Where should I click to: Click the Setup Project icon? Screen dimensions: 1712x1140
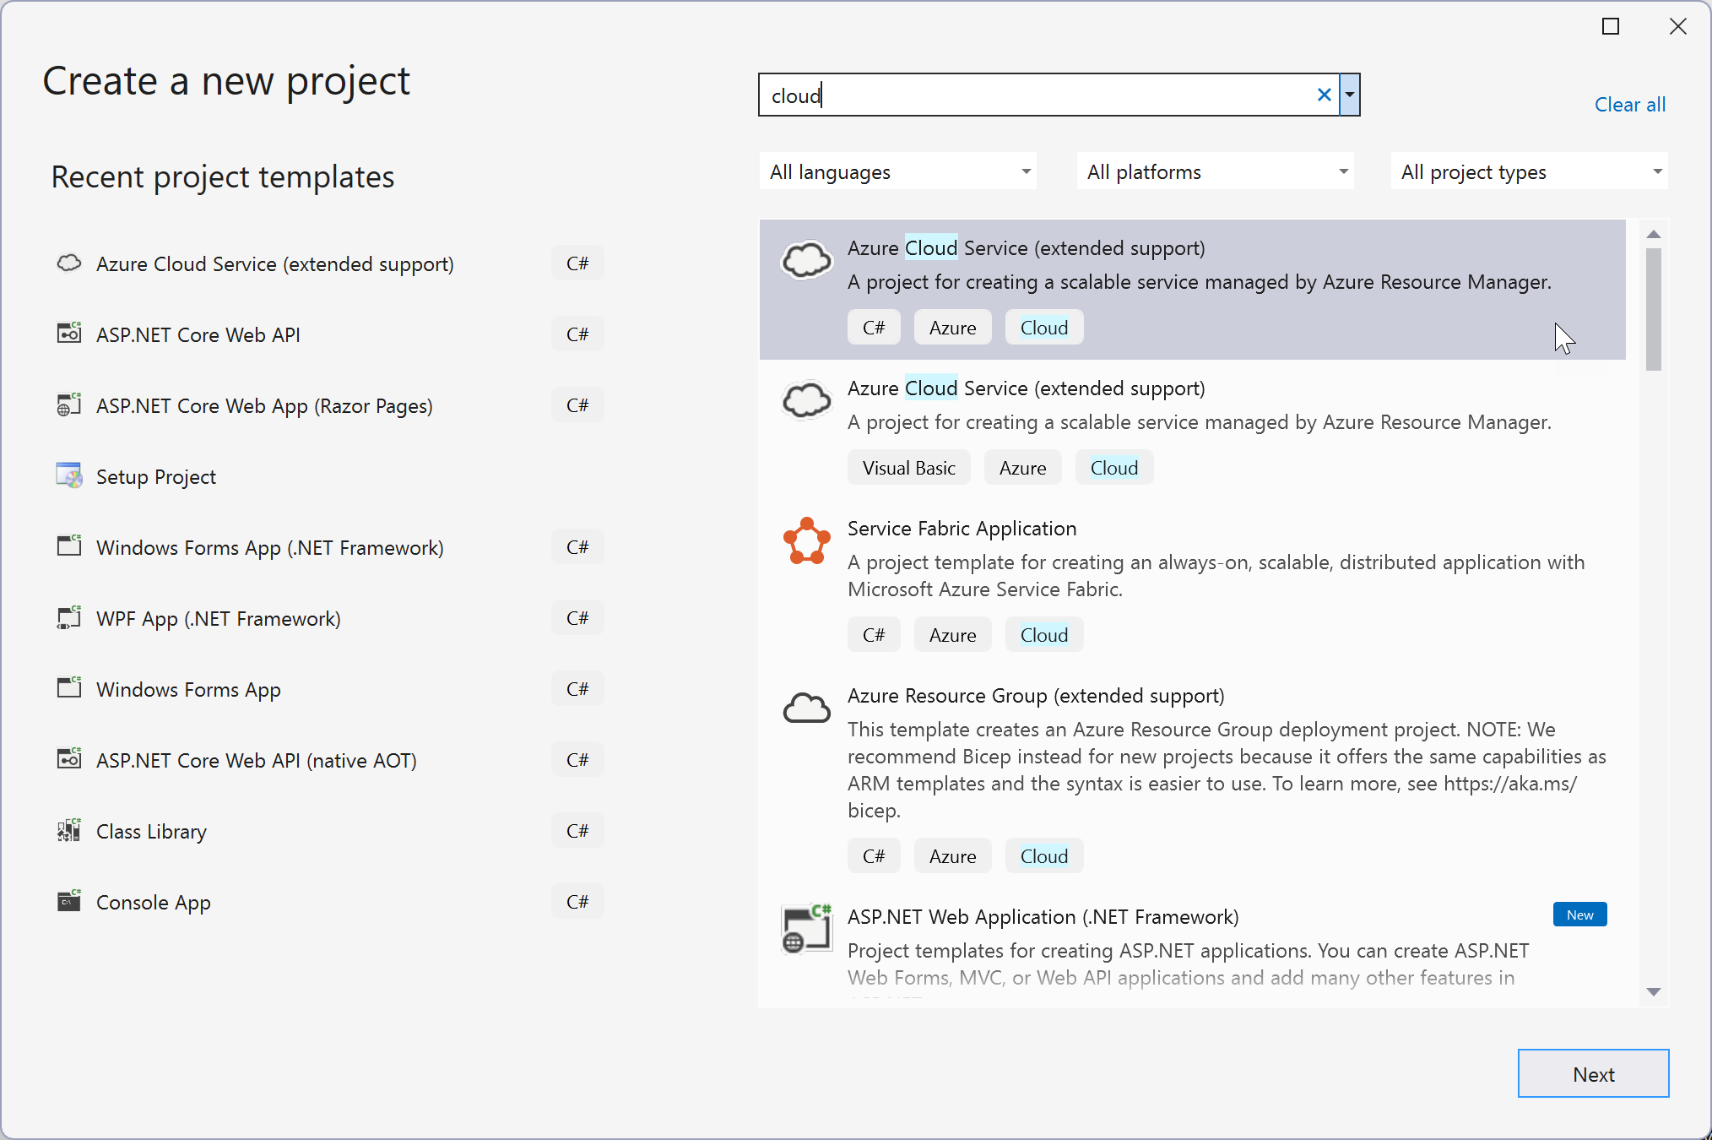(68, 476)
